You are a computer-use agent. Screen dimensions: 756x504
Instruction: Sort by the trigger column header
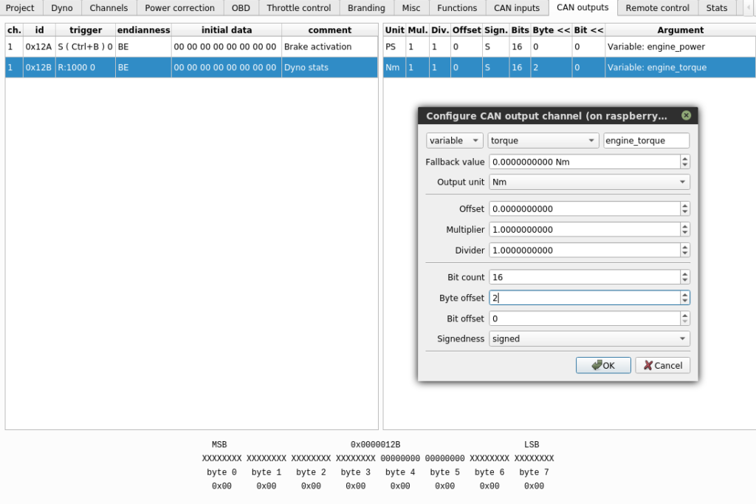(86, 30)
